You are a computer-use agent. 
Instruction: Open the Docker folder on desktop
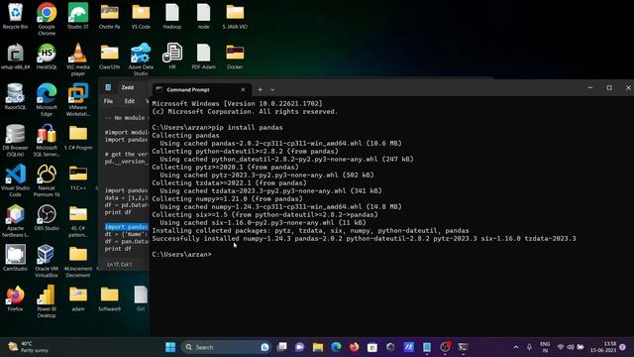tap(235, 57)
